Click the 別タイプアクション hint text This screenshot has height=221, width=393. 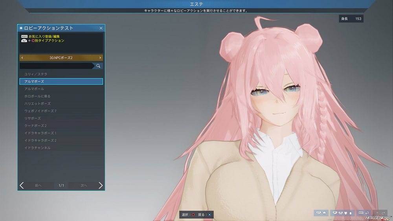point(50,41)
